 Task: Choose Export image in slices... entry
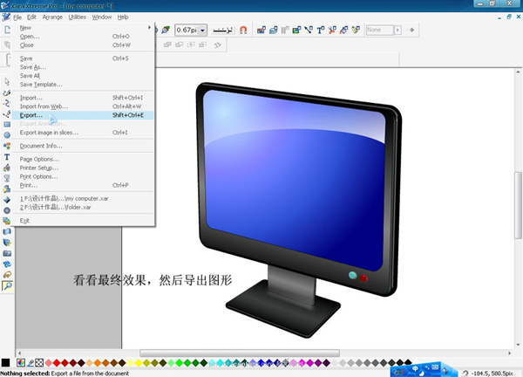(83, 133)
